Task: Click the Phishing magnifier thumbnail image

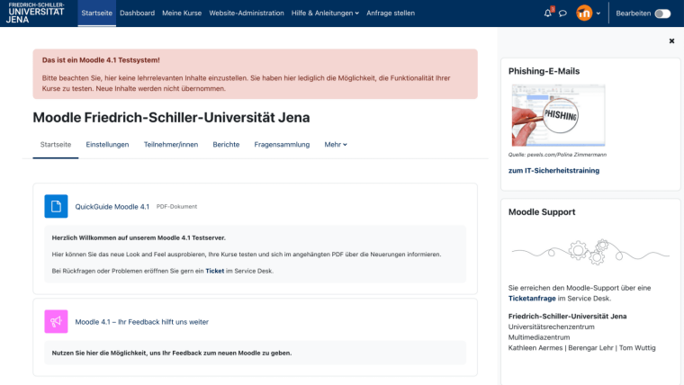Action: coord(558,115)
